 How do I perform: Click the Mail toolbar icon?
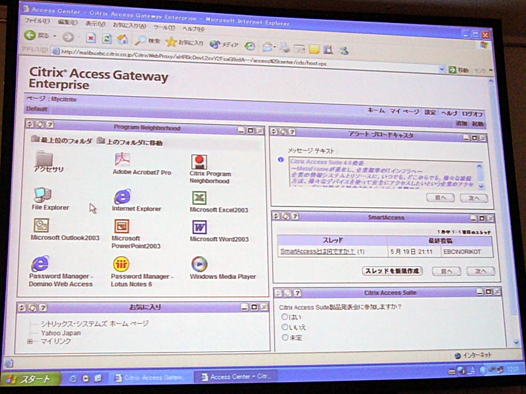[268, 47]
